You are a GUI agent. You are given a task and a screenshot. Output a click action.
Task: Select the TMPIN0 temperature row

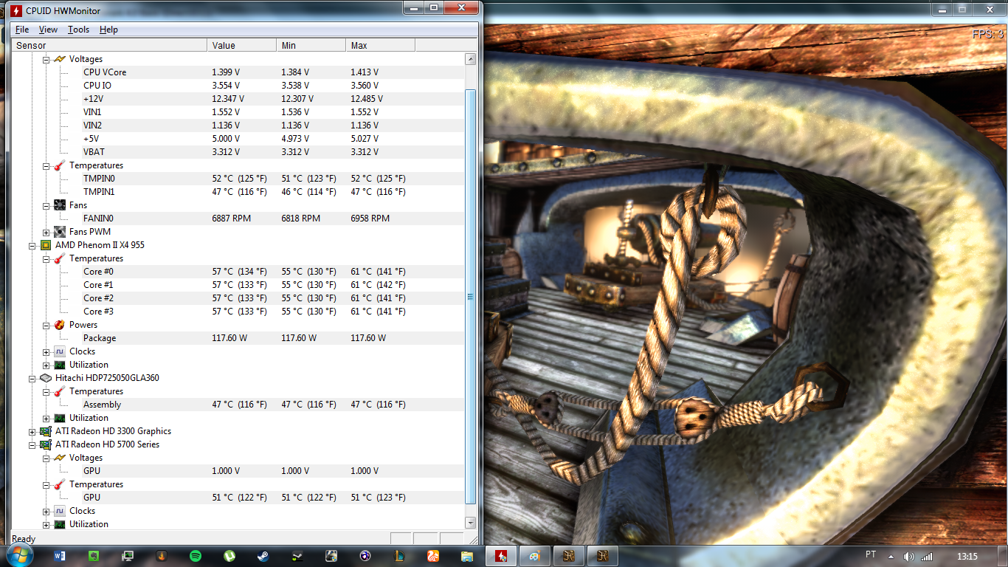pos(273,179)
